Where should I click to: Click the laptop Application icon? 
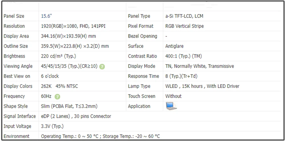coord(171,106)
